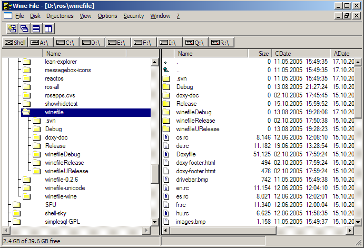Select the simplesql-GPL folder in tree
Screen dimensions: 364x248
(x=62, y=222)
